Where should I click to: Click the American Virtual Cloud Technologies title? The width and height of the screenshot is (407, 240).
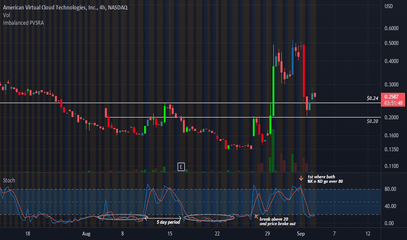pos(65,7)
